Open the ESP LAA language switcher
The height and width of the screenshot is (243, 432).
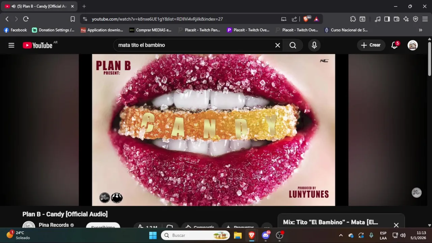[383, 235]
